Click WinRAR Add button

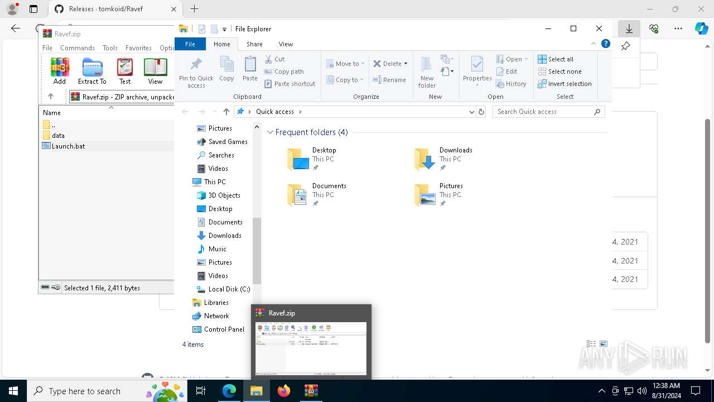(60, 71)
